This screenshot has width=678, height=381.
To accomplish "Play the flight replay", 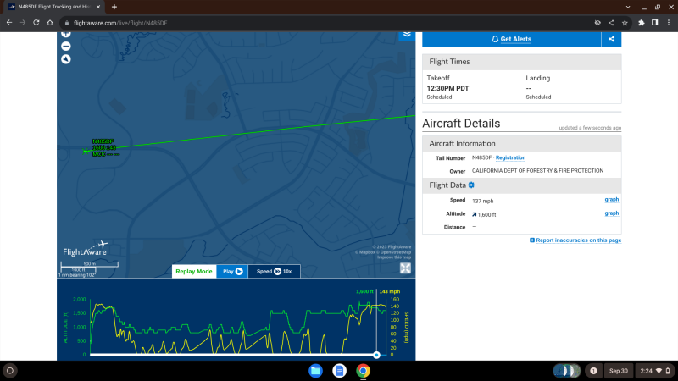I will pos(232,271).
